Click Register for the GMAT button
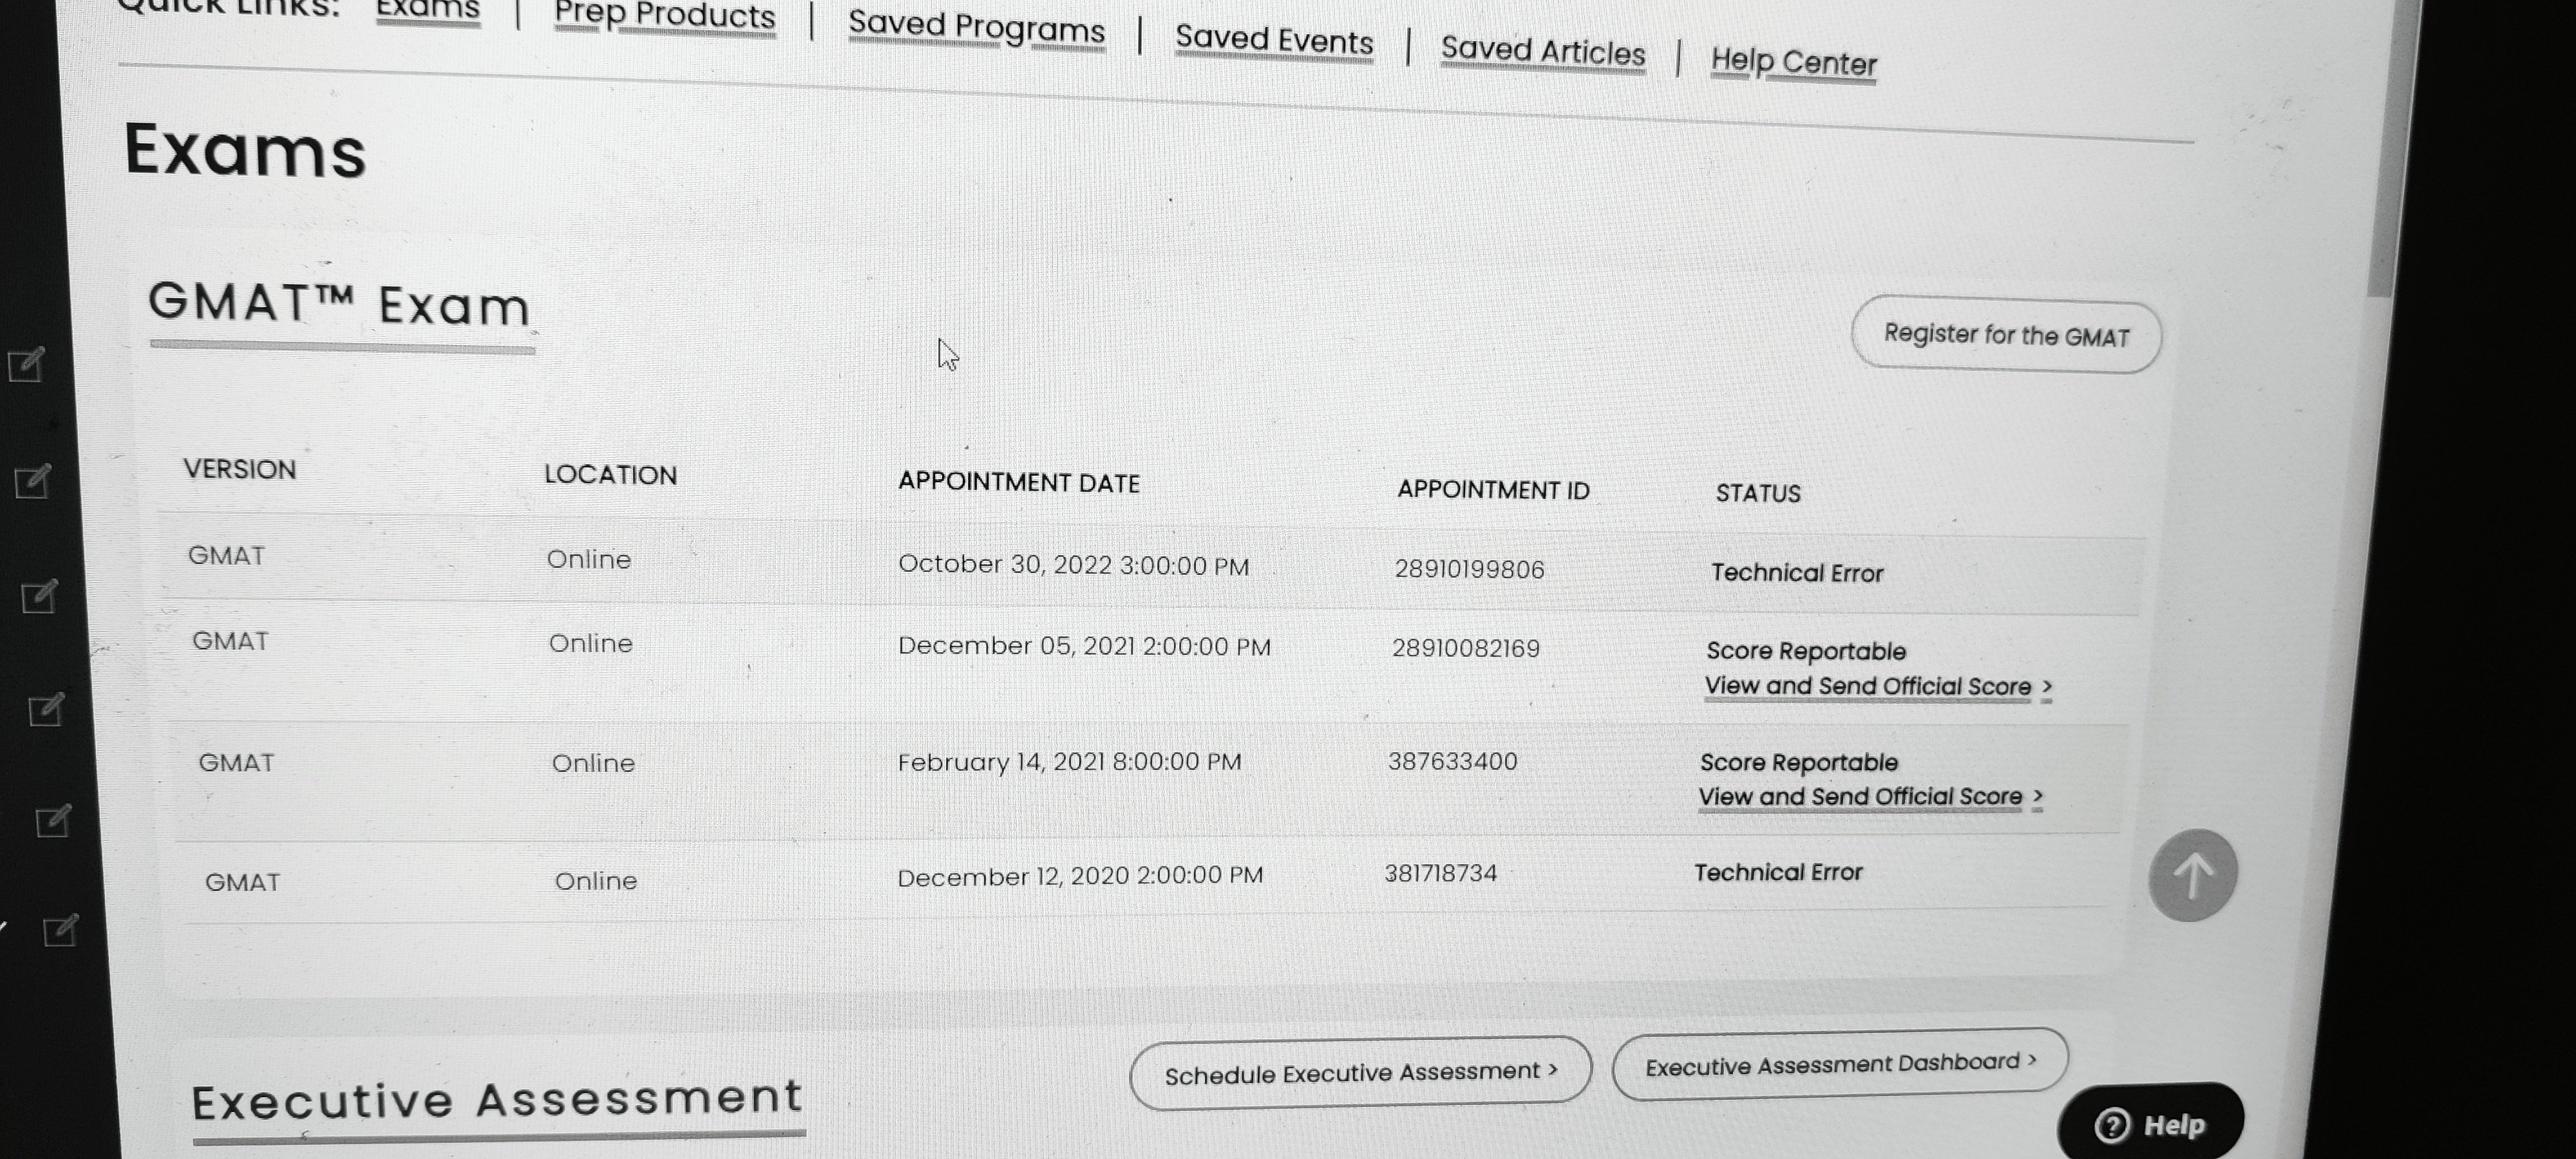 point(2006,335)
